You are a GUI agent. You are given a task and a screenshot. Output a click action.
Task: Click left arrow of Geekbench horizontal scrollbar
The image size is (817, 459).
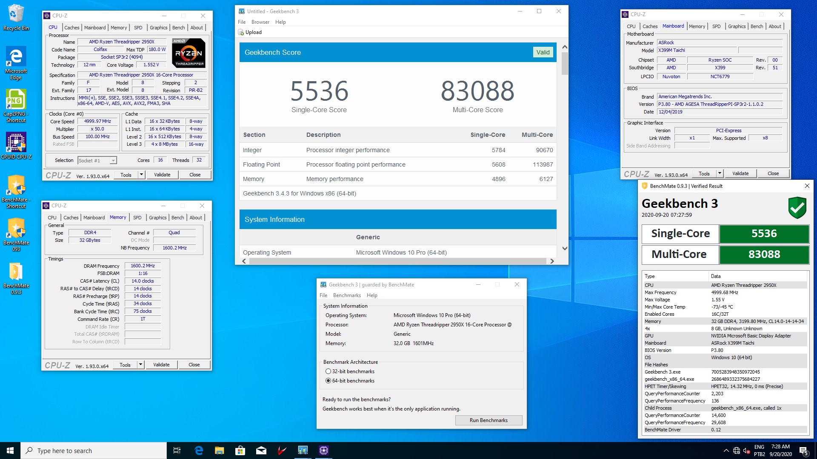[244, 261]
